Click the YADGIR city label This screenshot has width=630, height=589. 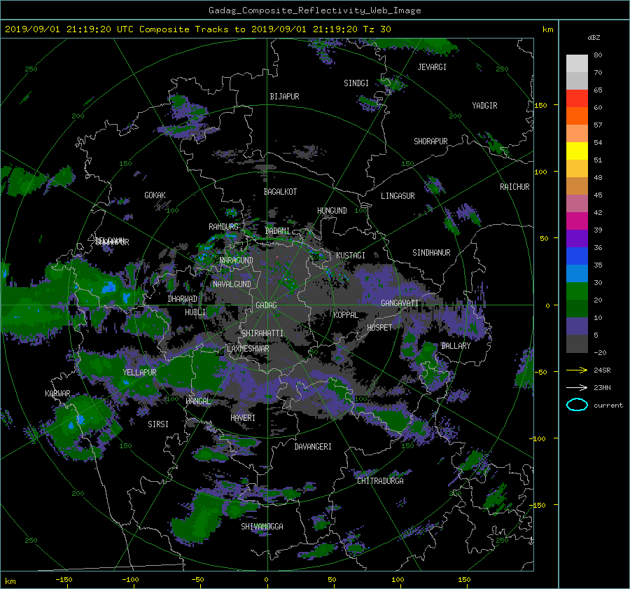(484, 106)
